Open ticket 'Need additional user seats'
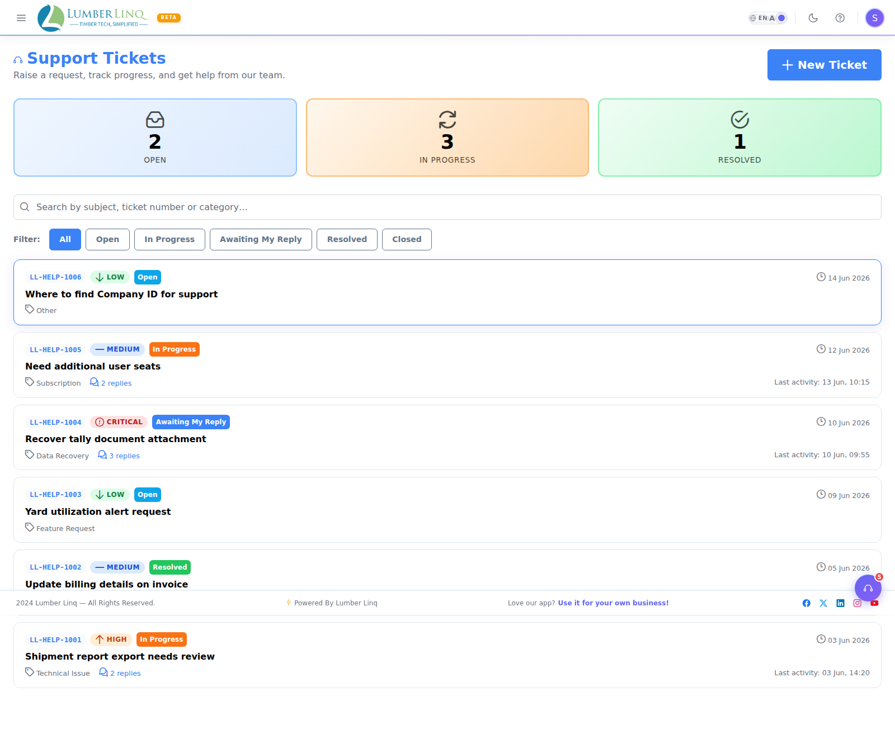Viewport: 895px width, 744px height. pos(93,366)
